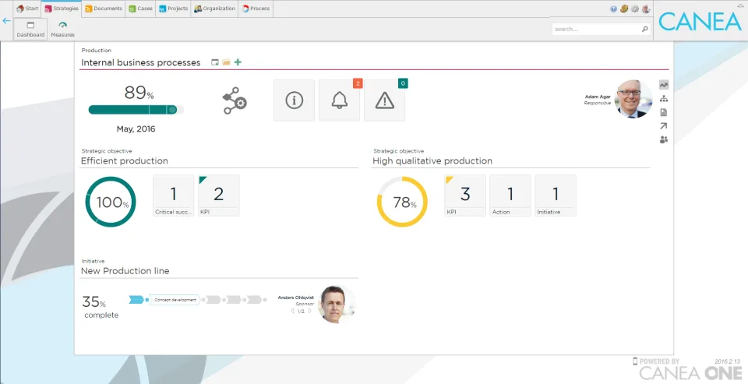Go to next sponsor with right arrow
The height and width of the screenshot is (384, 748).
tap(309, 311)
